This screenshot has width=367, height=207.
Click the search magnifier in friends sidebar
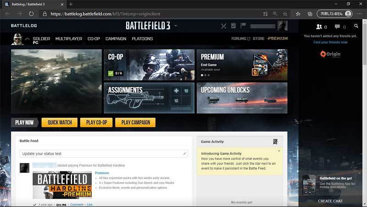pyautogui.click(x=356, y=26)
